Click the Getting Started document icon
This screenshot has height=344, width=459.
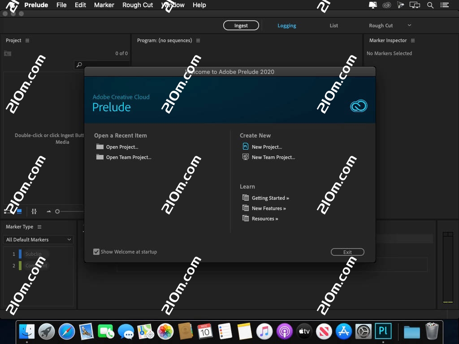(245, 198)
